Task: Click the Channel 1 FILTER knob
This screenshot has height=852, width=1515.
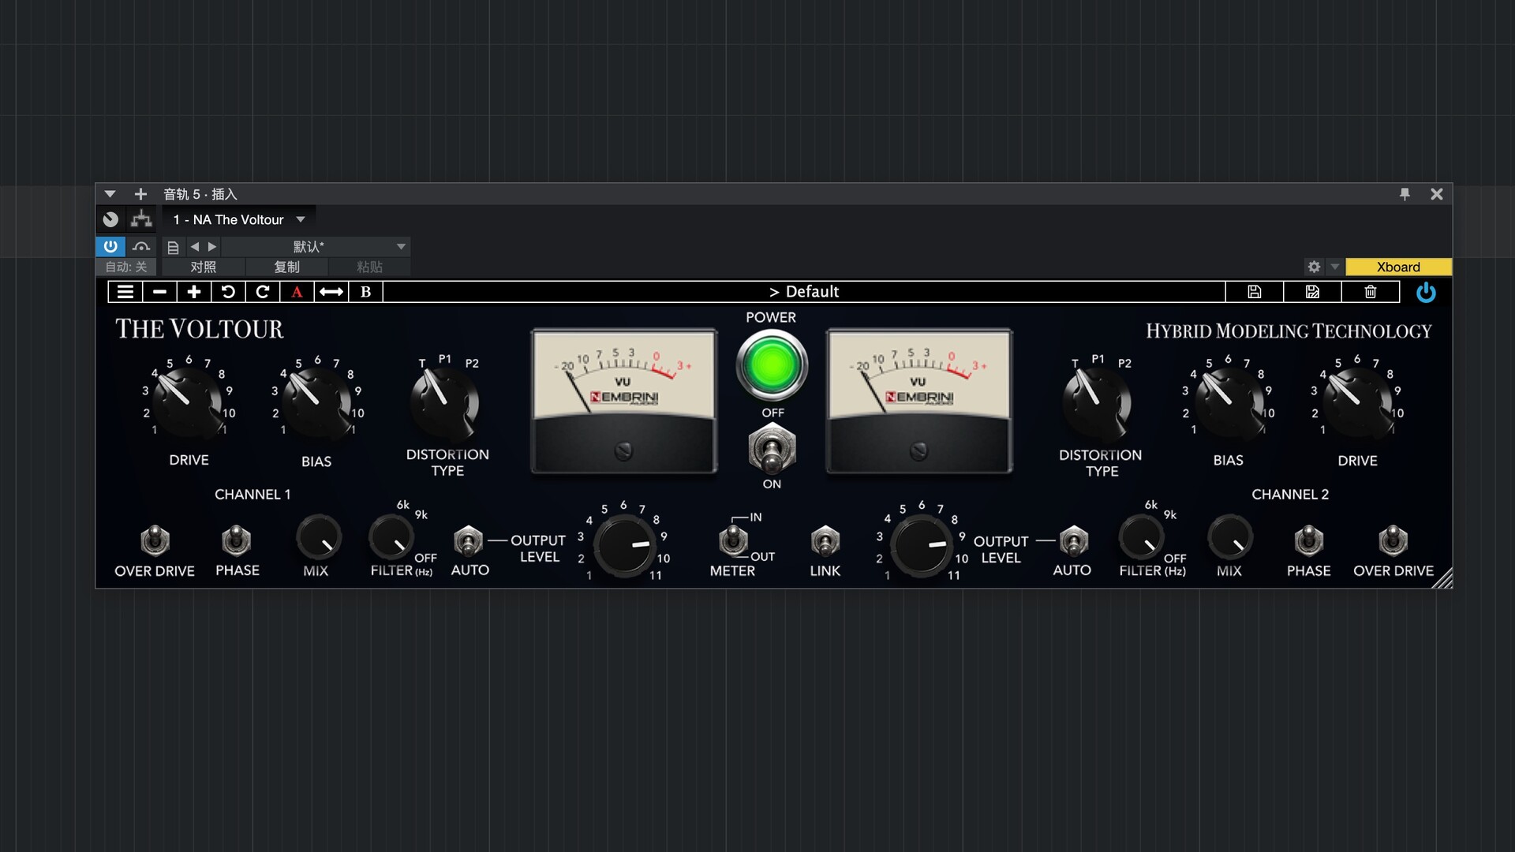Action: (391, 538)
